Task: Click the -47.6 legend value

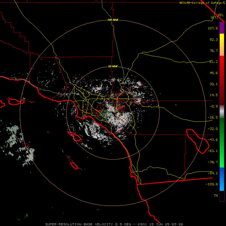Action: point(213,140)
